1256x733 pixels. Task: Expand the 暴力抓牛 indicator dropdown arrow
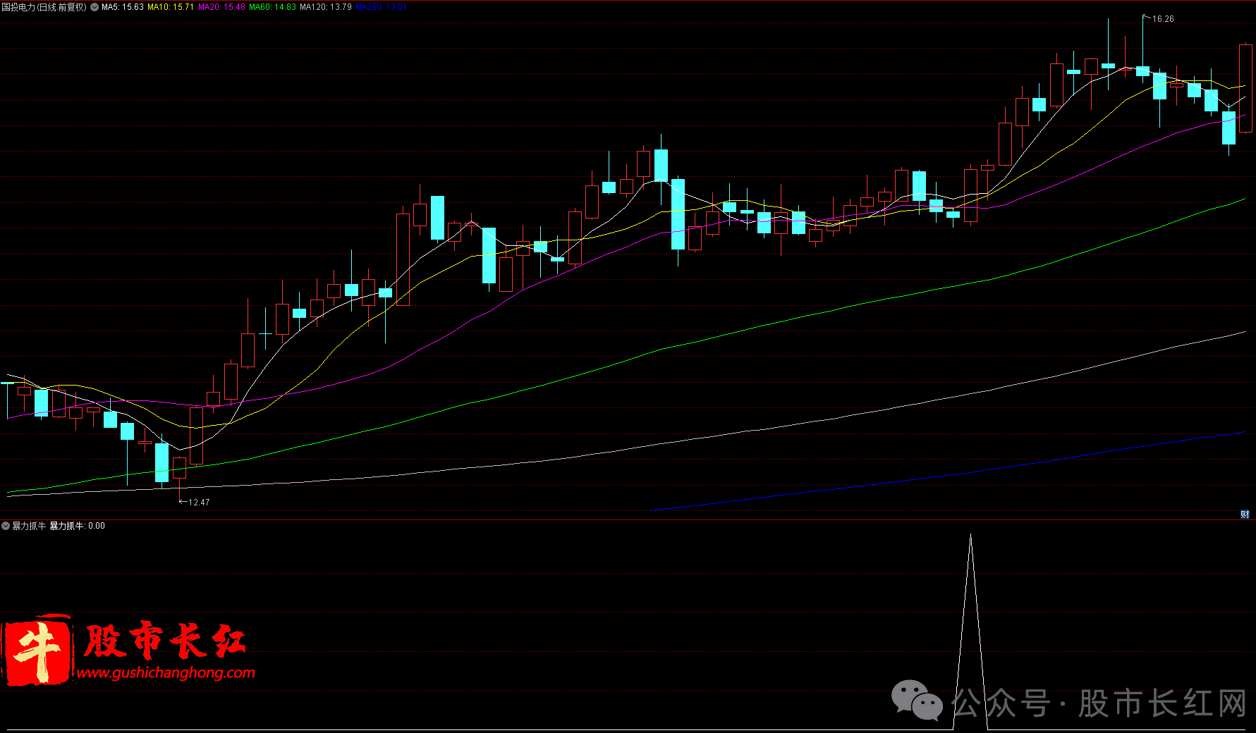tap(6, 526)
